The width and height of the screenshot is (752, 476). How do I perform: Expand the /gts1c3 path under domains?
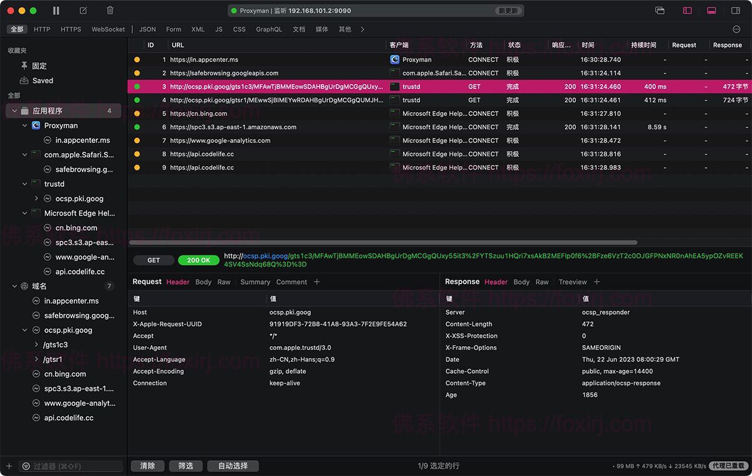pos(36,345)
